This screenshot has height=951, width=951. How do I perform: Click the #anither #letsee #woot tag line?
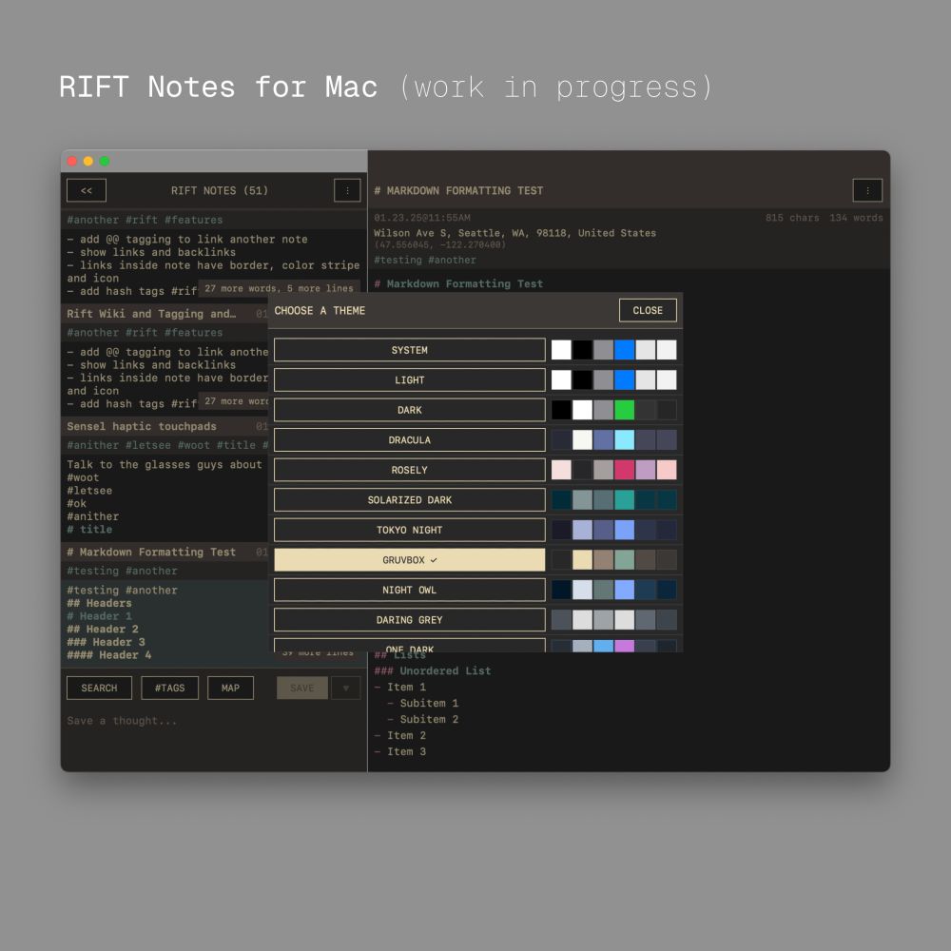pyautogui.click(x=167, y=445)
